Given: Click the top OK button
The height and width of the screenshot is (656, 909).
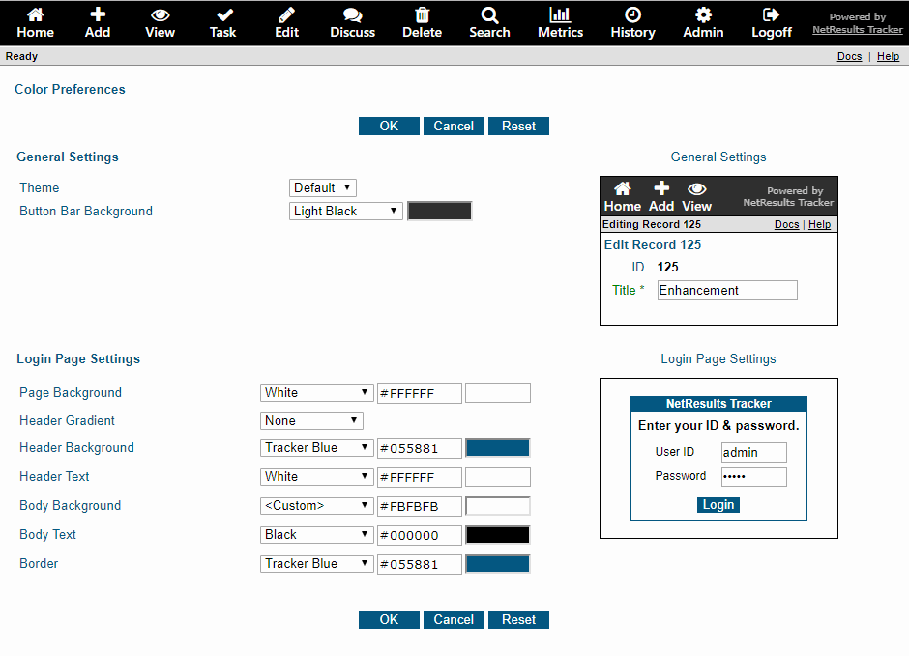Looking at the screenshot, I should pos(389,127).
